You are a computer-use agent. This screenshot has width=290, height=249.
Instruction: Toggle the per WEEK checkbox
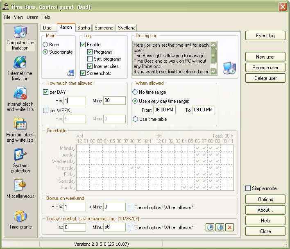click(x=46, y=110)
